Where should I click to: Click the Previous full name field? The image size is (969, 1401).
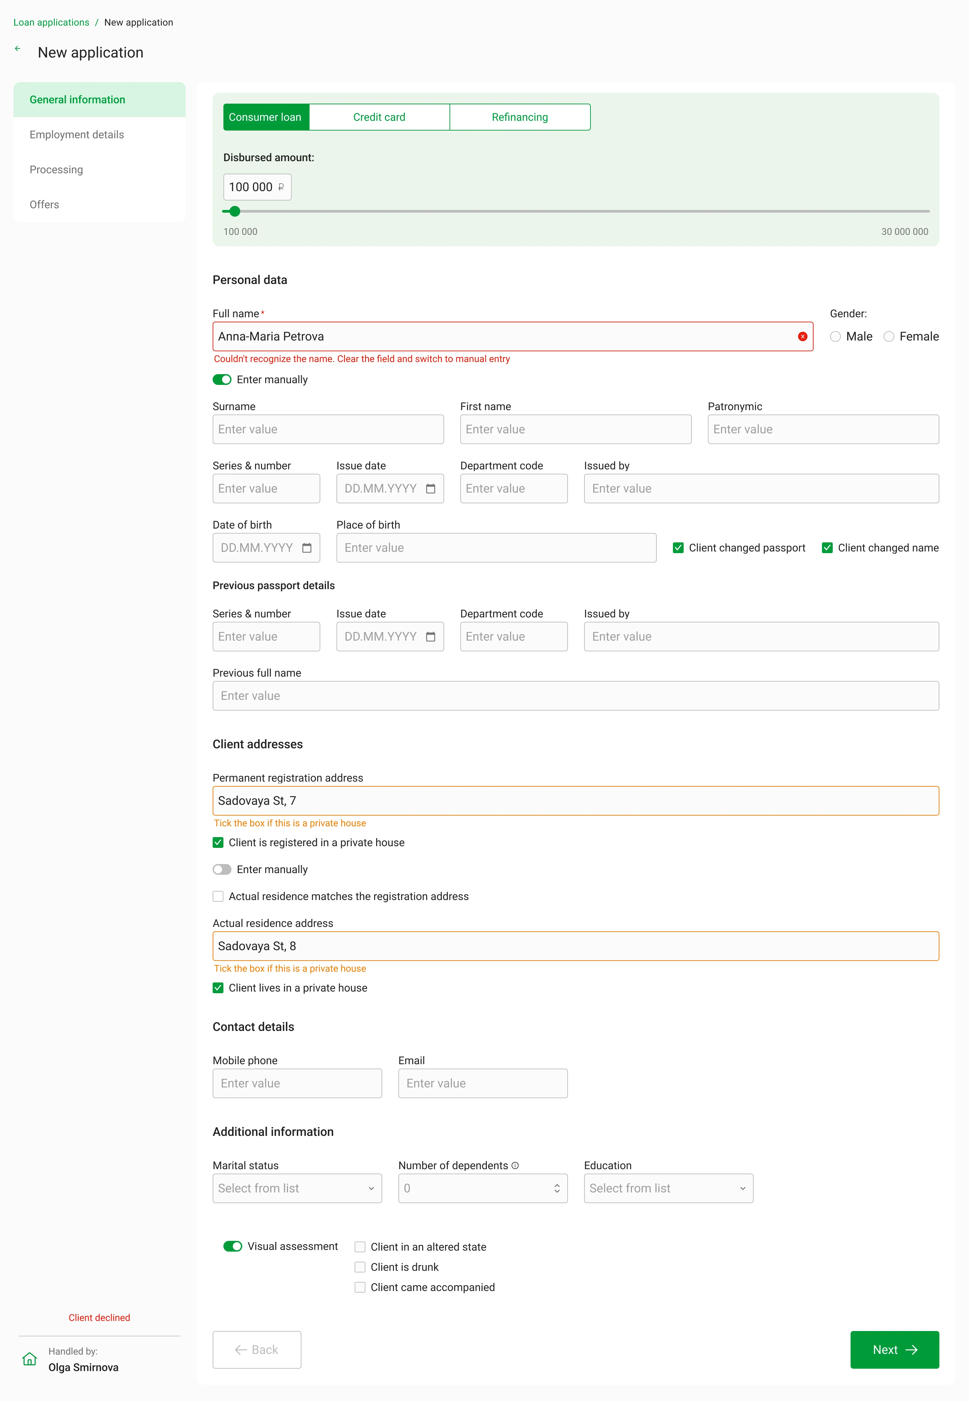pyautogui.click(x=576, y=696)
